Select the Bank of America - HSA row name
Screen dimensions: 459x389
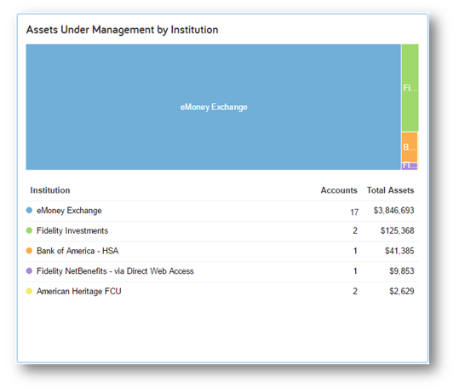77,251
